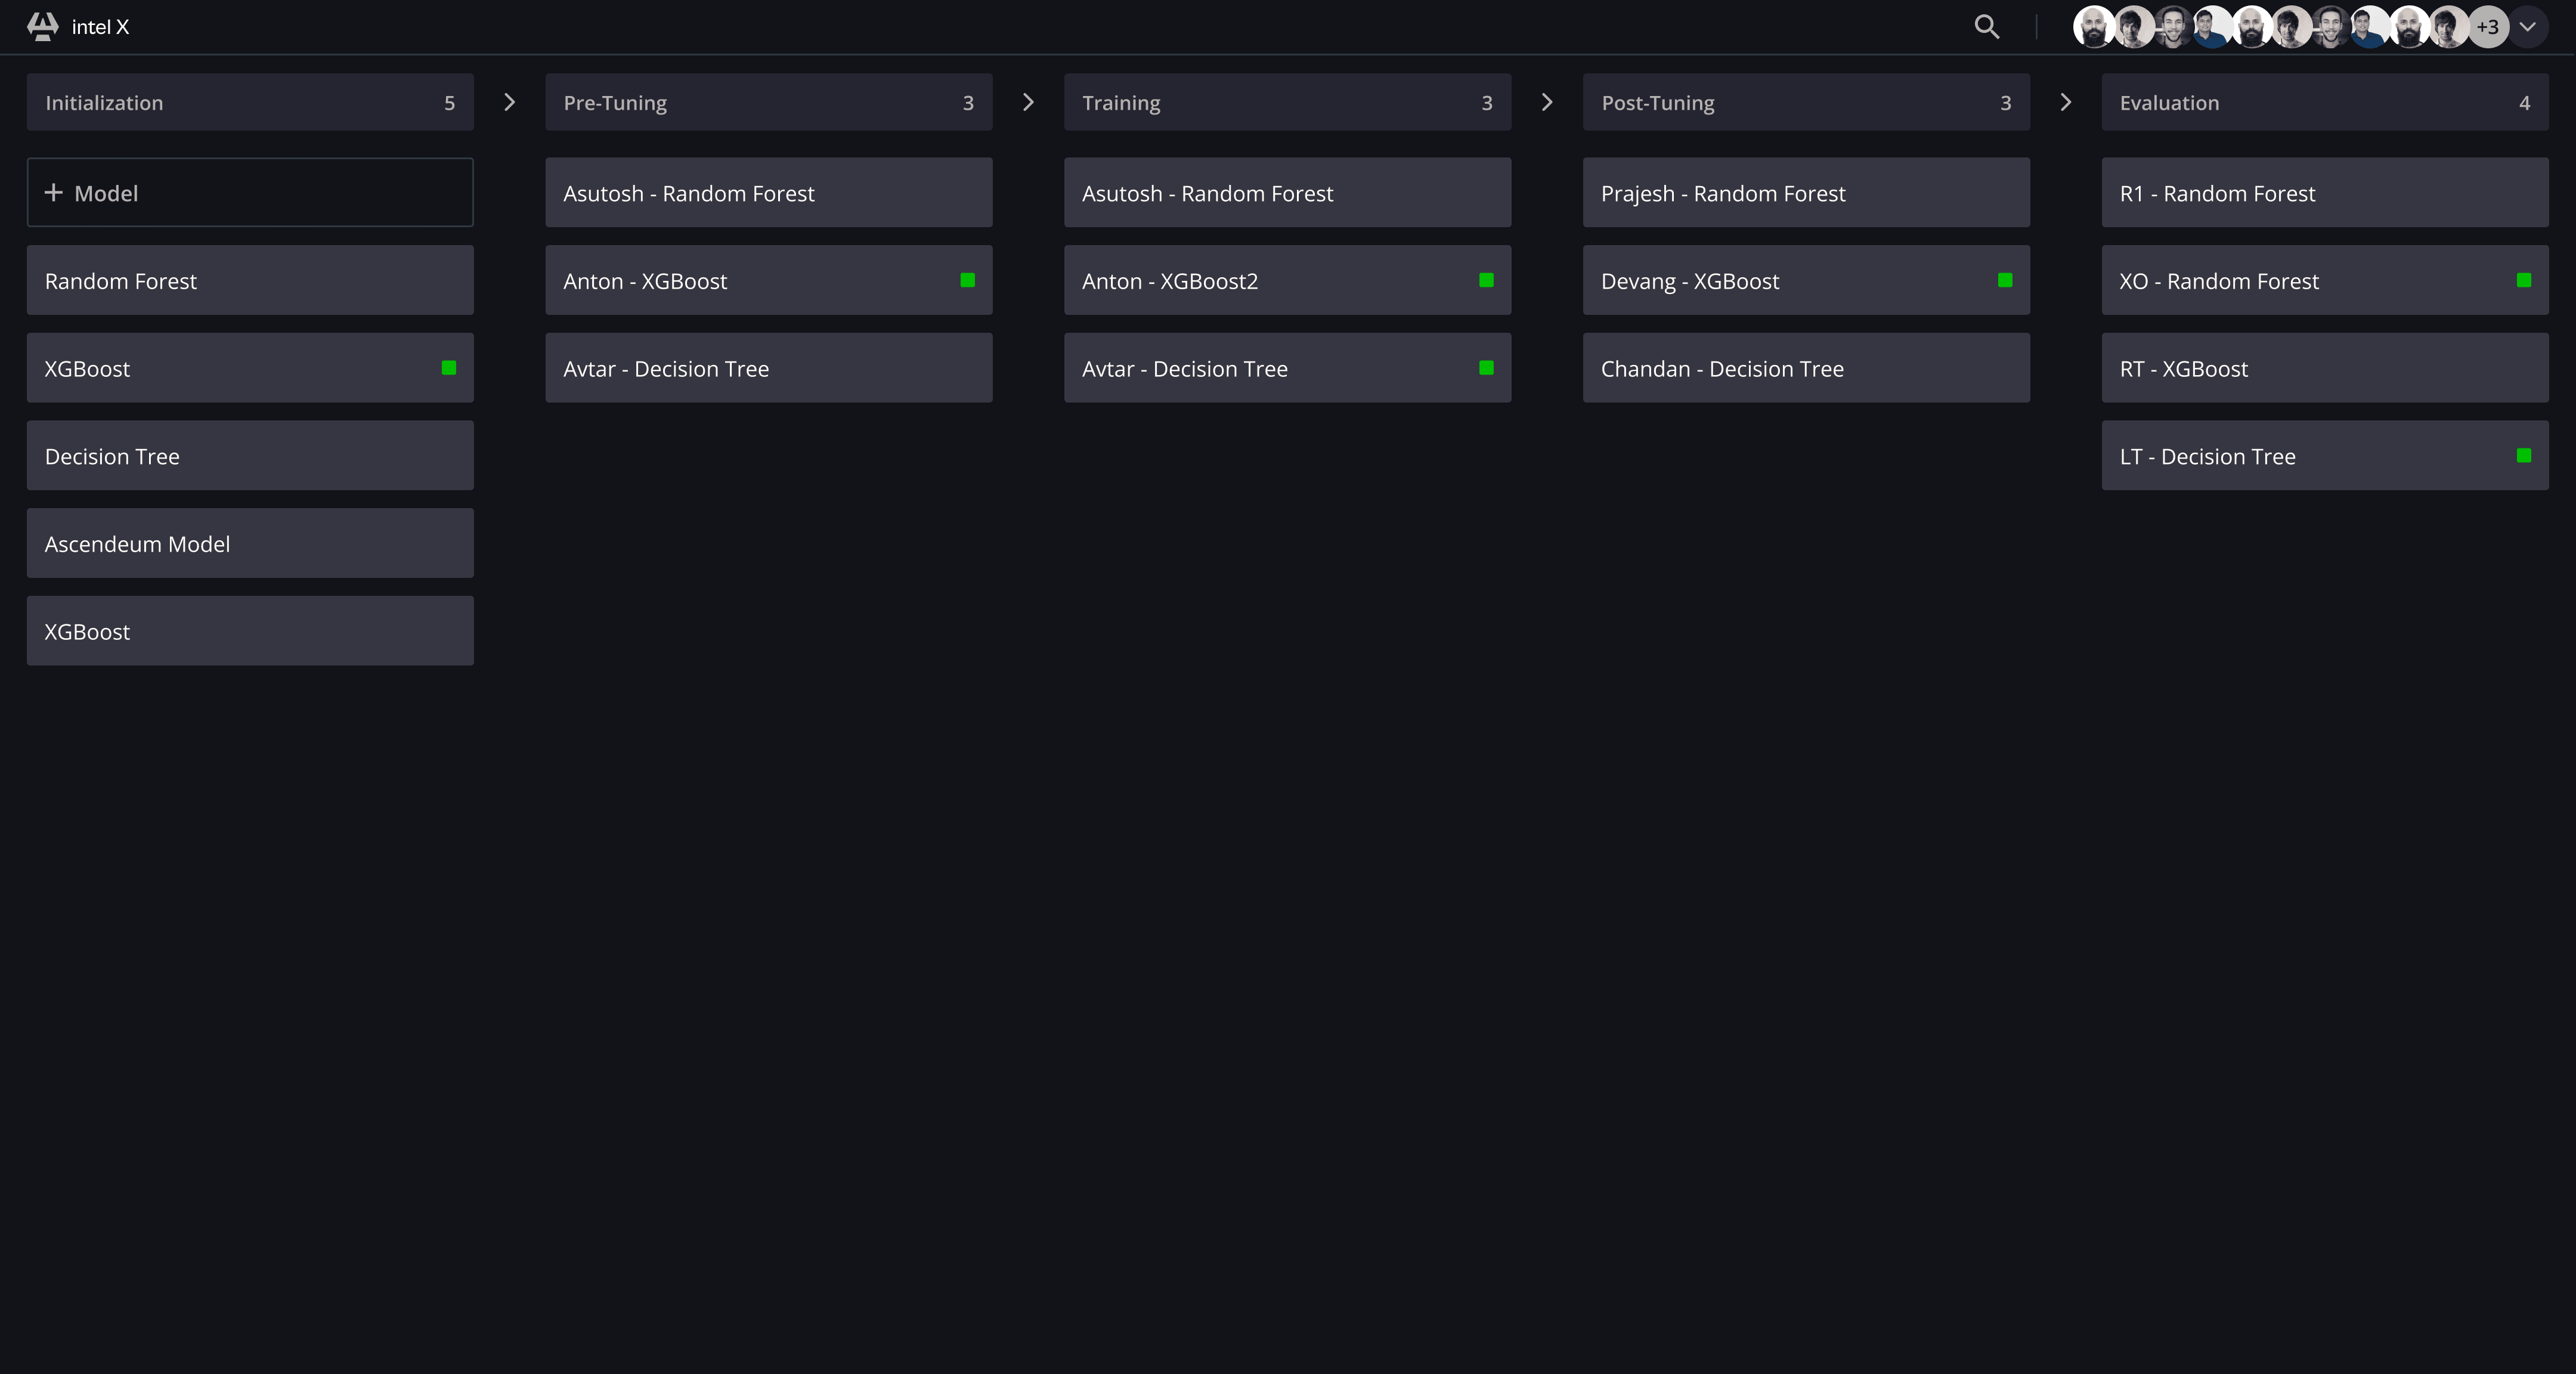2576x1374 pixels.
Task: Click green indicator on LT - Decision Tree
Action: tap(2523, 456)
